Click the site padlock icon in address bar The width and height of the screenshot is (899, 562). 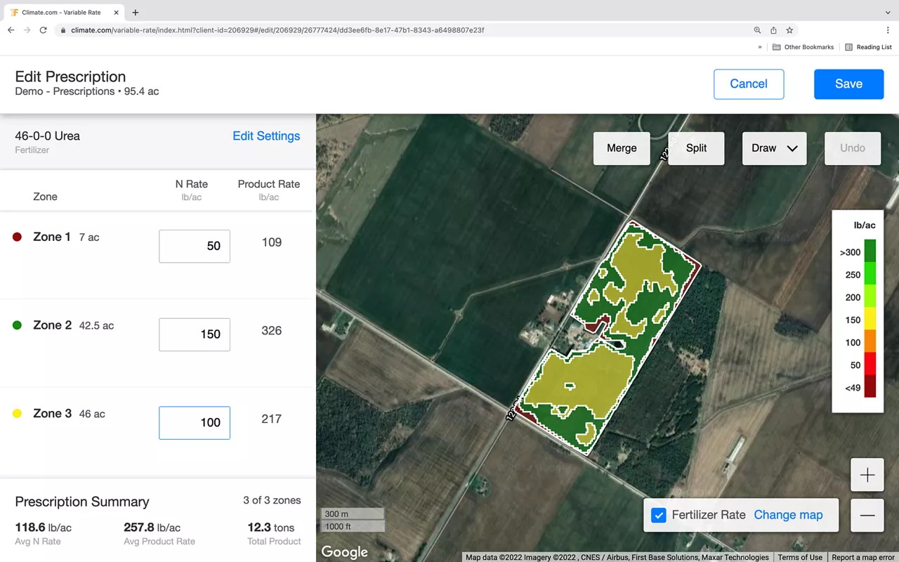[x=63, y=30]
